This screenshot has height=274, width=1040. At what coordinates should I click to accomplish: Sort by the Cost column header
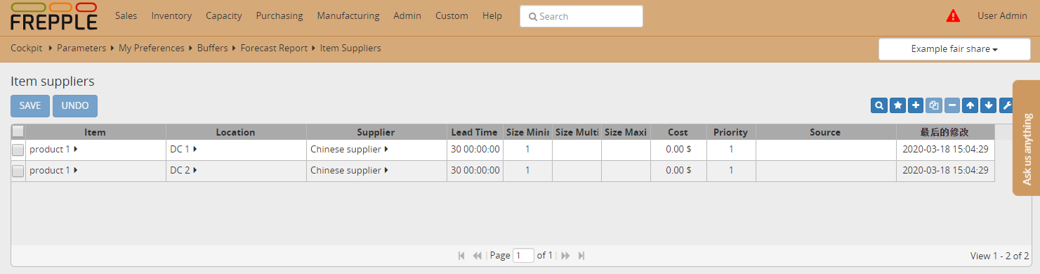pos(678,132)
